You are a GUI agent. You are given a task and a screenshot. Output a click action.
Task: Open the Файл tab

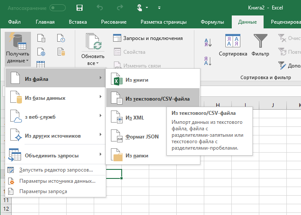point(14,22)
